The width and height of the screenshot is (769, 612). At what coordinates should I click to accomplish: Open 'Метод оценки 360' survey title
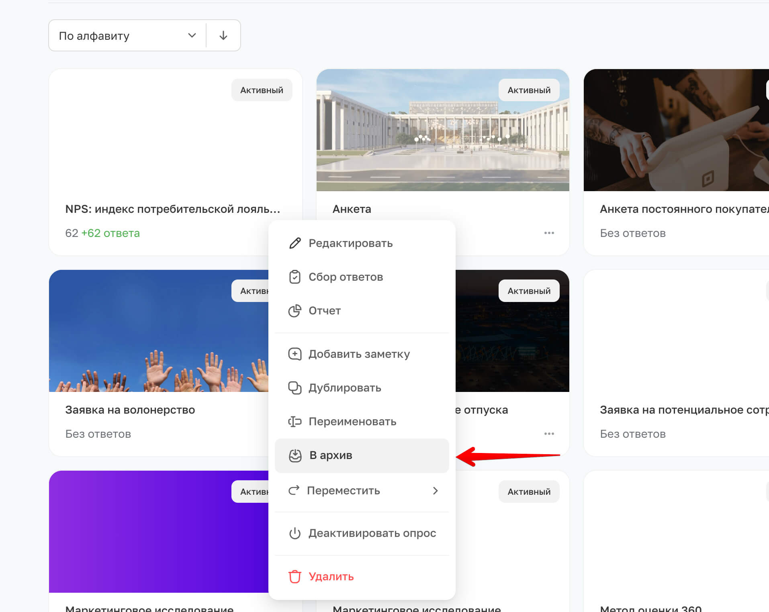click(651, 608)
